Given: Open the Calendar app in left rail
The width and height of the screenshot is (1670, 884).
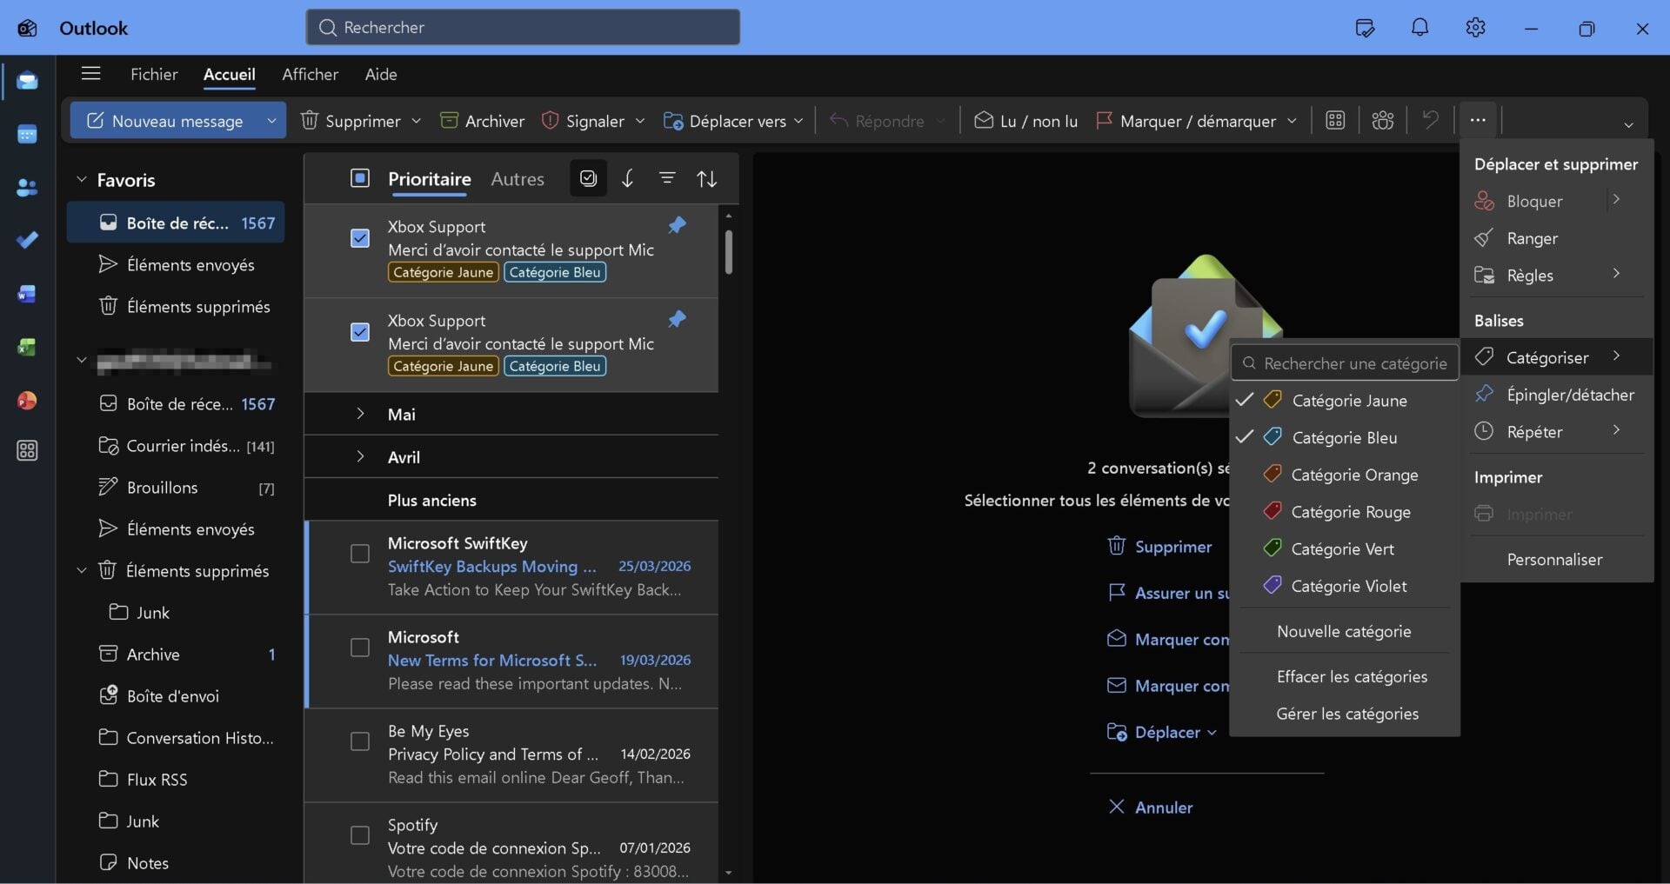Looking at the screenshot, I should coord(27,135).
